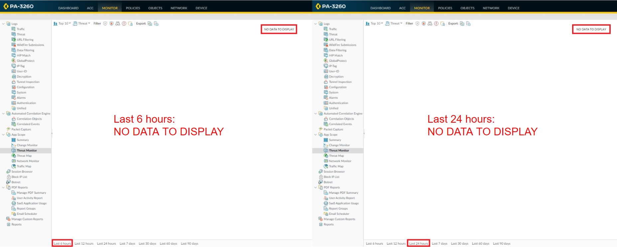Click the file filter icon in left window
The width and height of the screenshot is (617, 247).
tap(130, 24)
